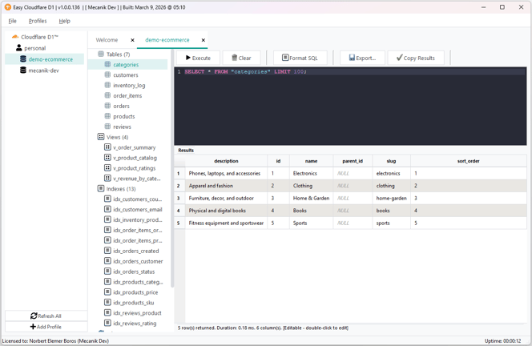Sort by the description column header
This screenshot has height=346, width=532.
[x=226, y=161]
